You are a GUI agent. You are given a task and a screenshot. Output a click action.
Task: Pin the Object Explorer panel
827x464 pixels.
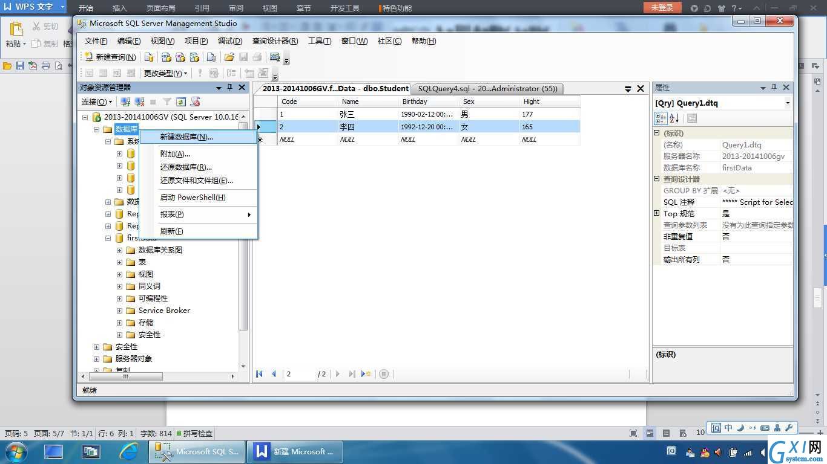229,88
